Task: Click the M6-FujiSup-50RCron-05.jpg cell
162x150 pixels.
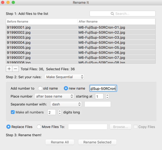Action: pos(116,47)
